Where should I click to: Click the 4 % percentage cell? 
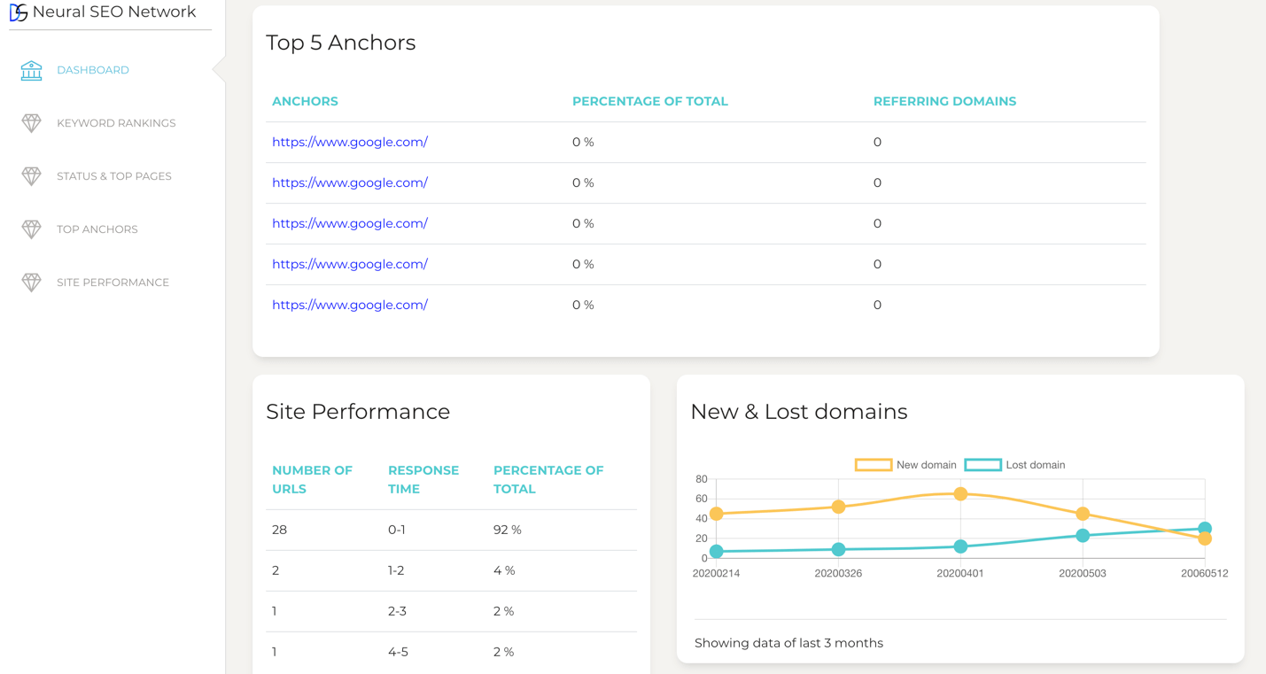coord(504,570)
